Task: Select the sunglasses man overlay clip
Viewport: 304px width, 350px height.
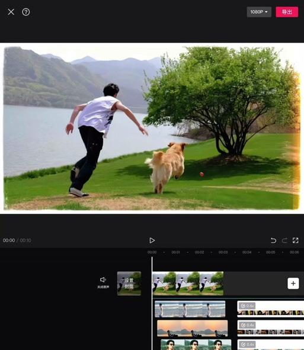Action: (196, 345)
